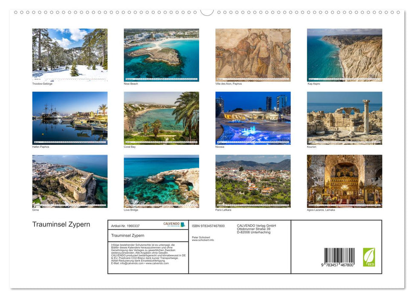Visit the www.schickert.info link
The height and width of the screenshot is (298, 414).
tap(203, 240)
